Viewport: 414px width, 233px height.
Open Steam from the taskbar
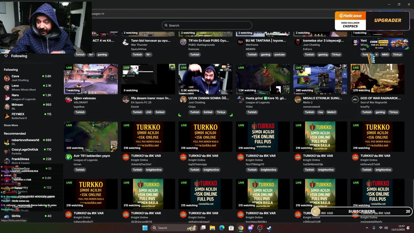(269, 228)
